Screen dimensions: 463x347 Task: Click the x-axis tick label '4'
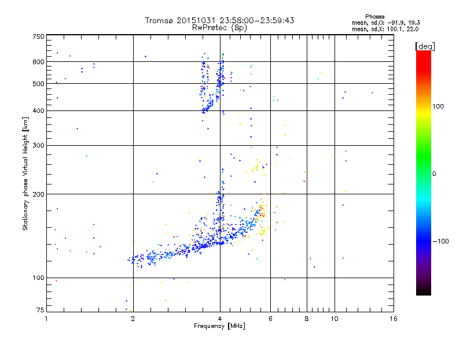tap(220, 319)
